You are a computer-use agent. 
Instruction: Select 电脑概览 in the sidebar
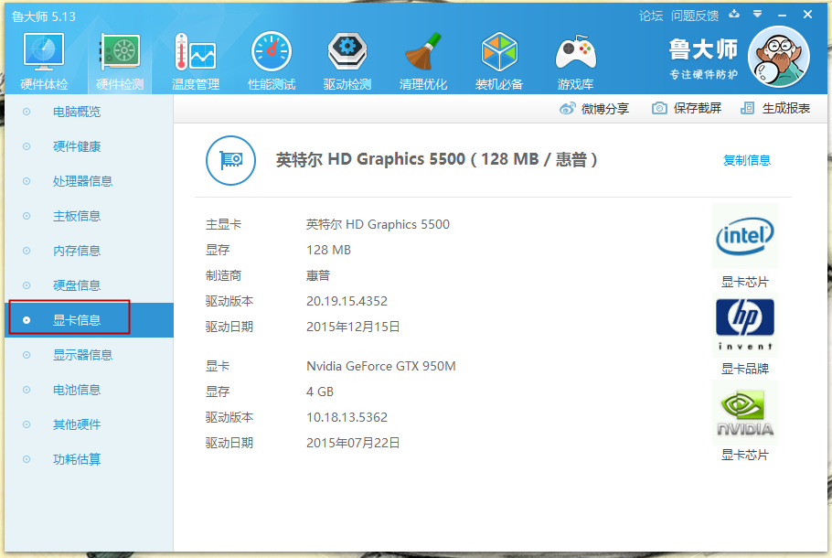point(77,112)
